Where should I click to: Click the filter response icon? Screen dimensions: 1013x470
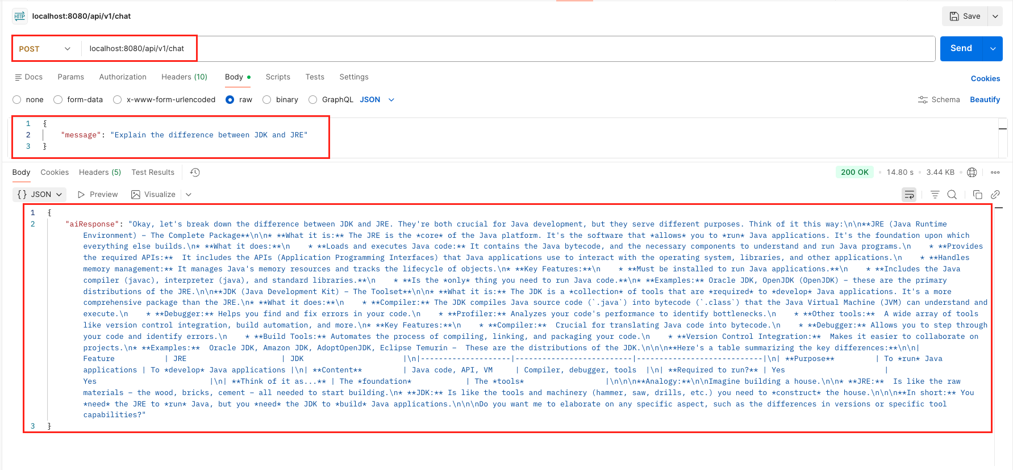[x=935, y=195]
